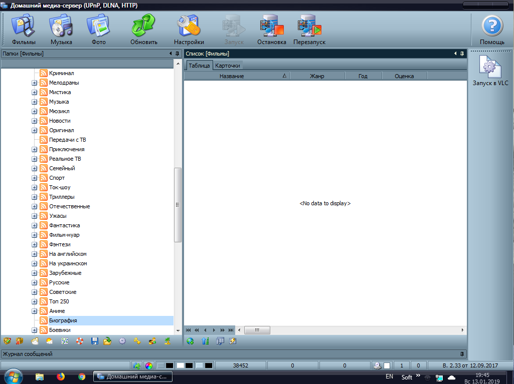Open the Фото section
Screen dimensions: 514x384
click(99, 30)
